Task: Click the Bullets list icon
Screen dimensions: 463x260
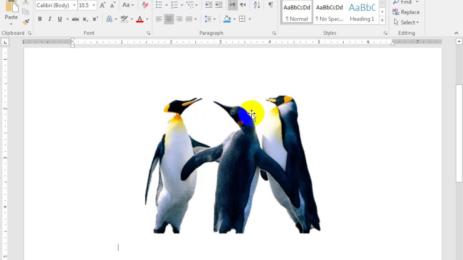Action: (x=159, y=5)
